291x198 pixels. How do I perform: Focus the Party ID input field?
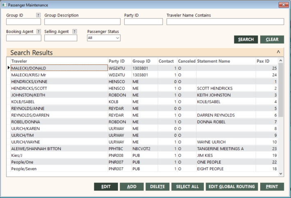click(x=144, y=21)
